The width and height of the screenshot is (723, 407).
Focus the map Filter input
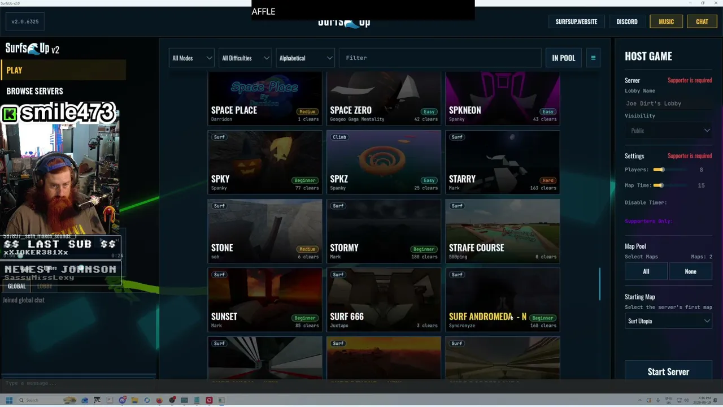coord(441,58)
